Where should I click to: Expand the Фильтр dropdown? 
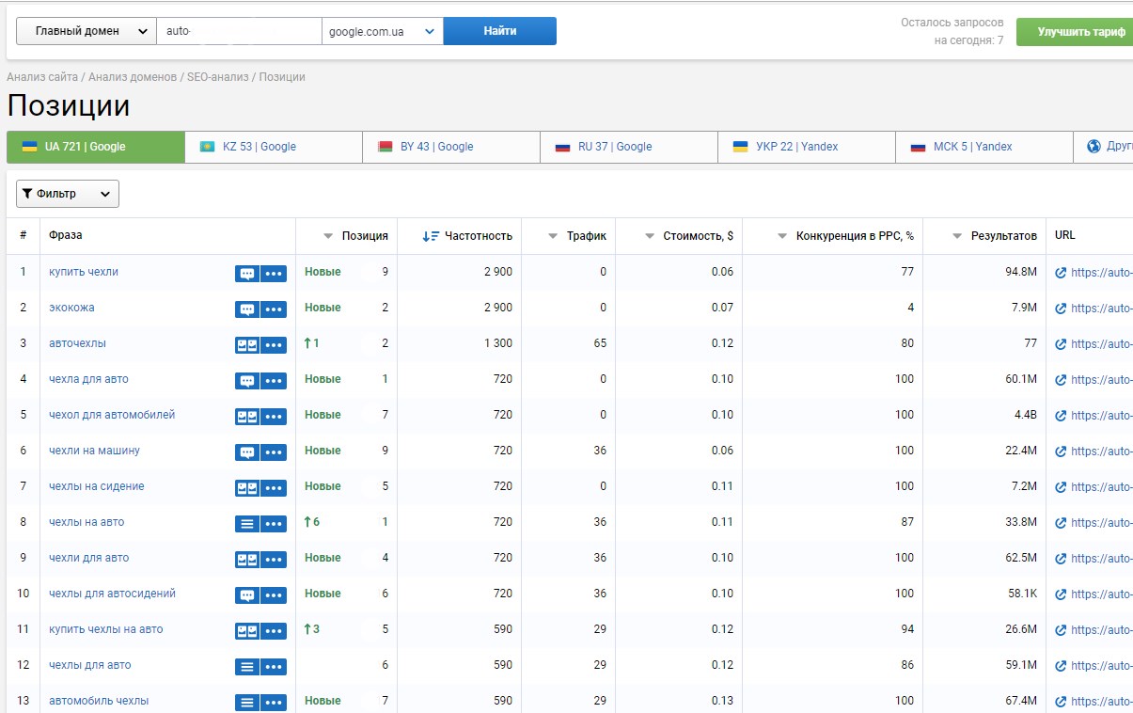click(68, 194)
